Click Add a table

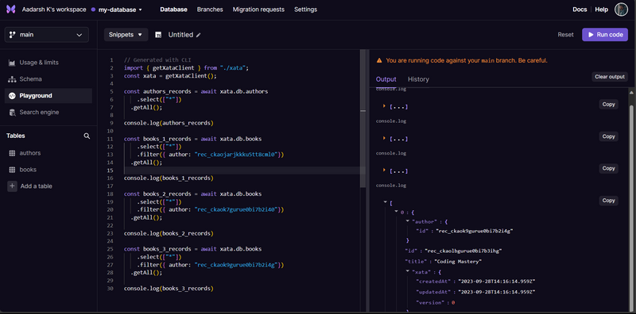(x=36, y=186)
